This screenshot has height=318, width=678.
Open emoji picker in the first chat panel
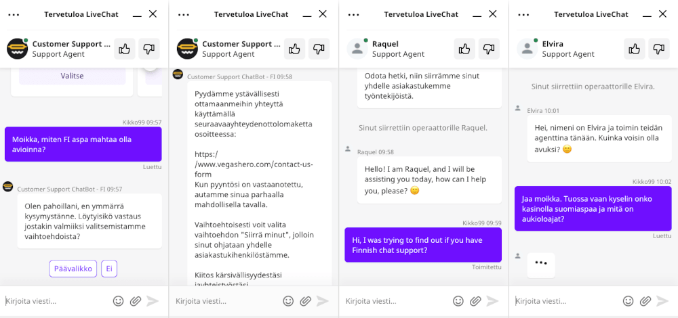pyautogui.click(x=119, y=300)
